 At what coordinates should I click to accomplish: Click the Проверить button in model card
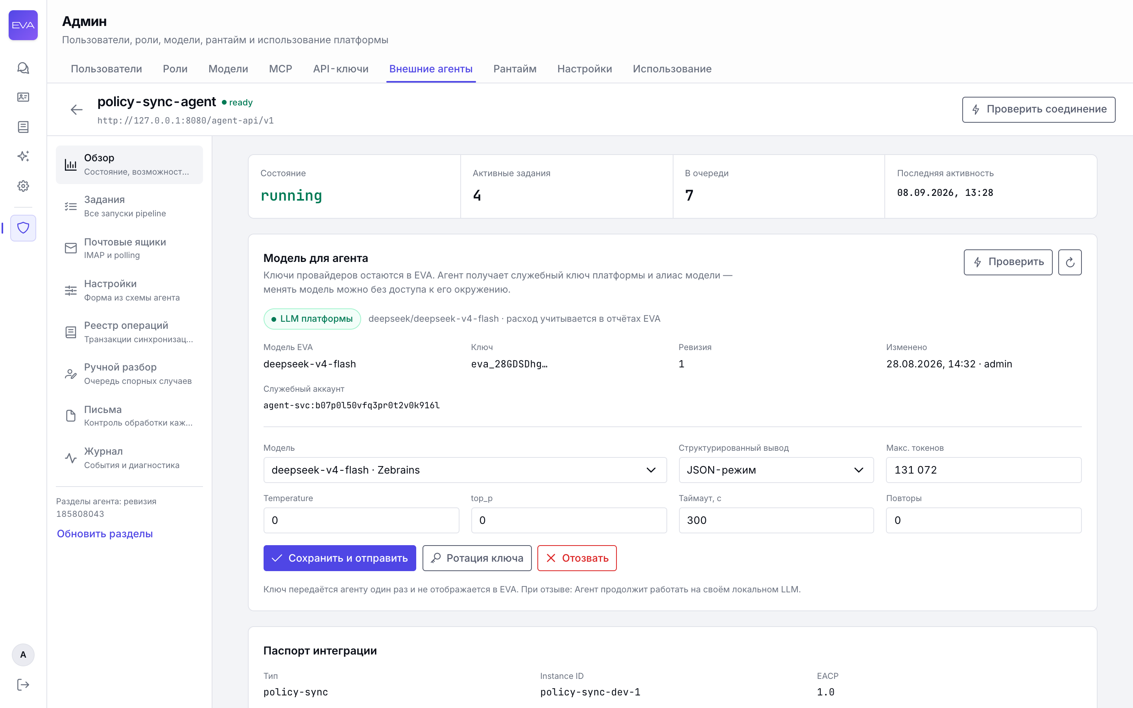point(1008,262)
